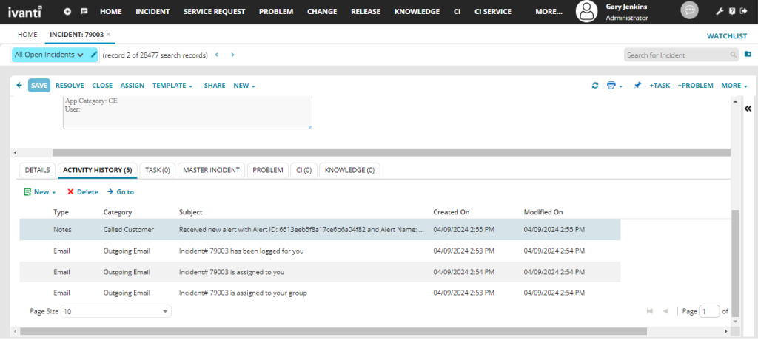Open the RELEASE menu
Screen dimensions: 758x340
[366, 11]
